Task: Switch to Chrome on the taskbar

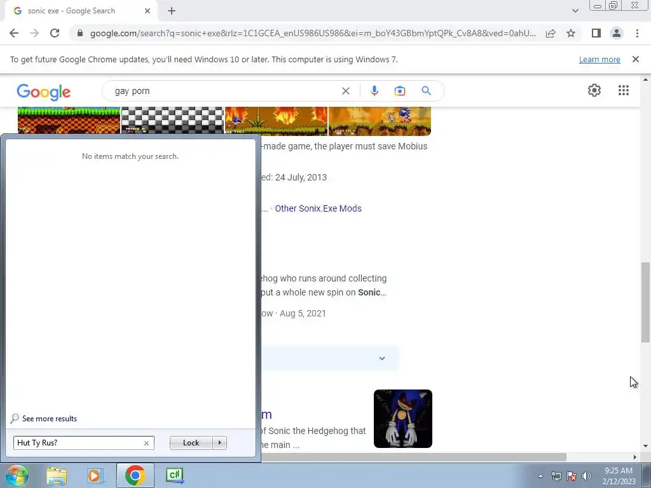Action: pyautogui.click(x=135, y=475)
